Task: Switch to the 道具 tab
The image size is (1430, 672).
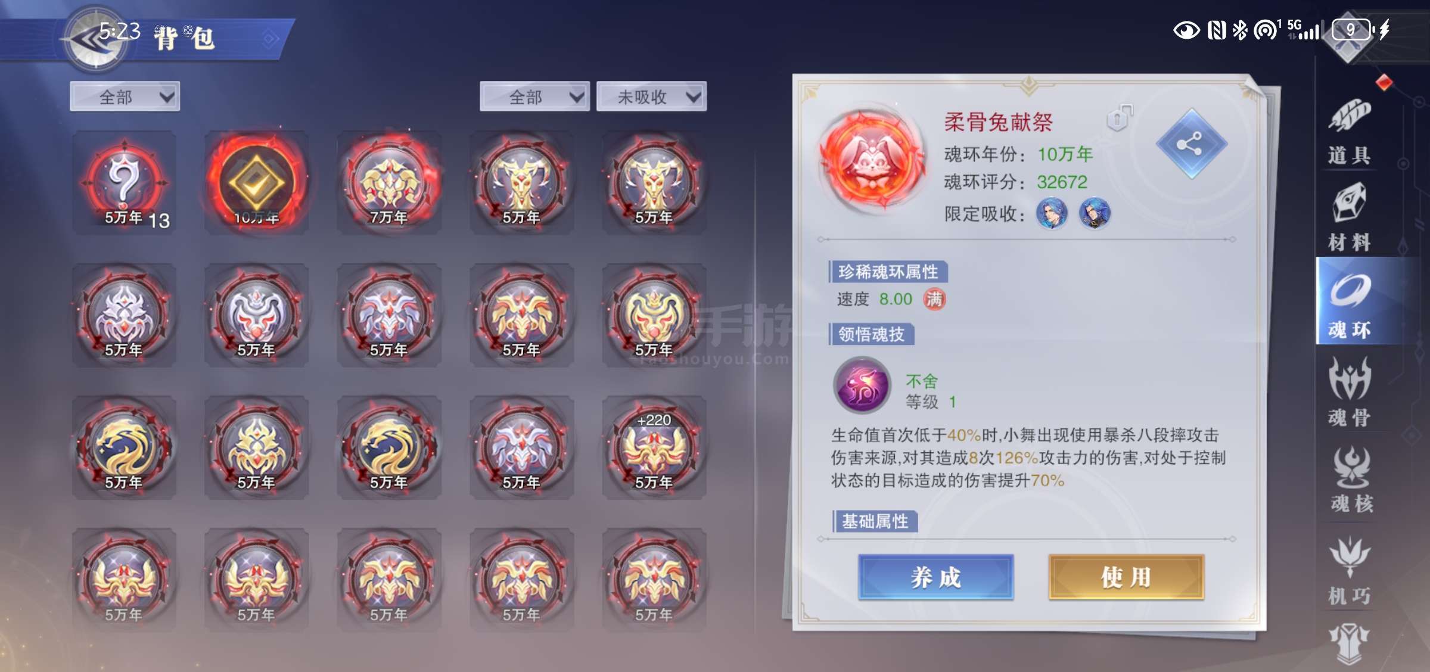Action: 1349,130
